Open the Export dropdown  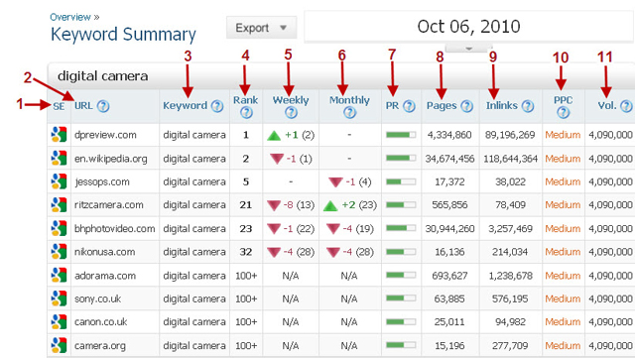pos(261,28)
